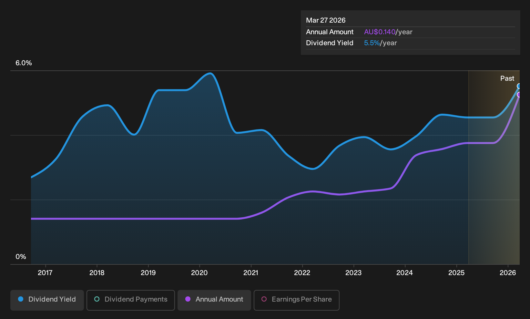Viewport: 530px width, 319px height.
Task: Click the Mar 27 2026 tooltip date
Action: tap(326, 20)
